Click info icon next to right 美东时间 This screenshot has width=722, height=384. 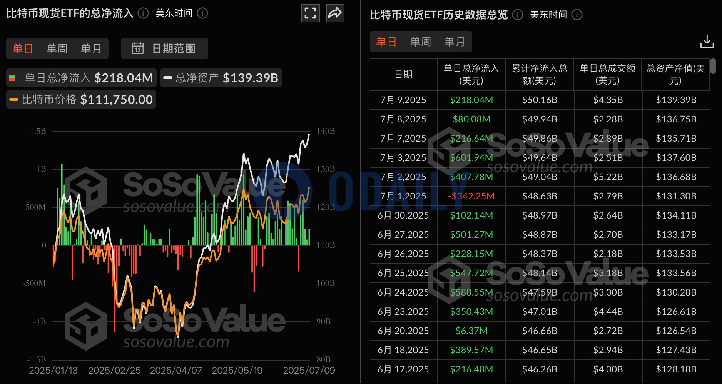[x=577, y=15]
